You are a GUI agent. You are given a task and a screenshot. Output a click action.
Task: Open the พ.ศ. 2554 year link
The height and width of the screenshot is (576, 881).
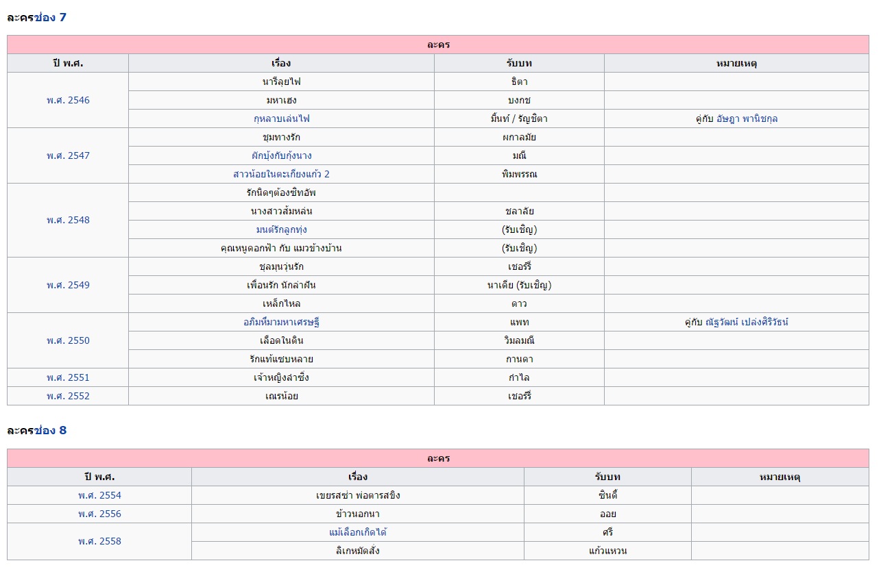pos(99,495)
